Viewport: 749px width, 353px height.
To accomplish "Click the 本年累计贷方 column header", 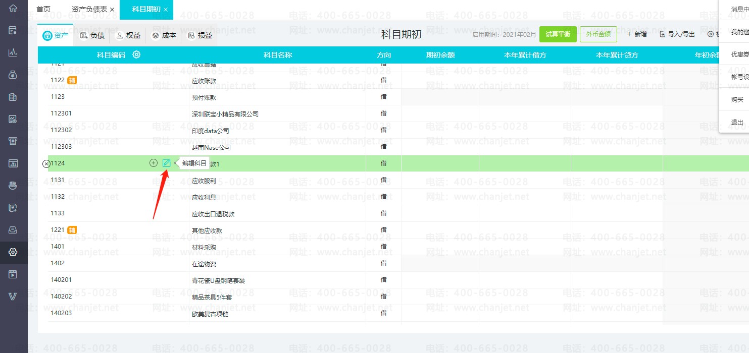I will click(617, 55).
